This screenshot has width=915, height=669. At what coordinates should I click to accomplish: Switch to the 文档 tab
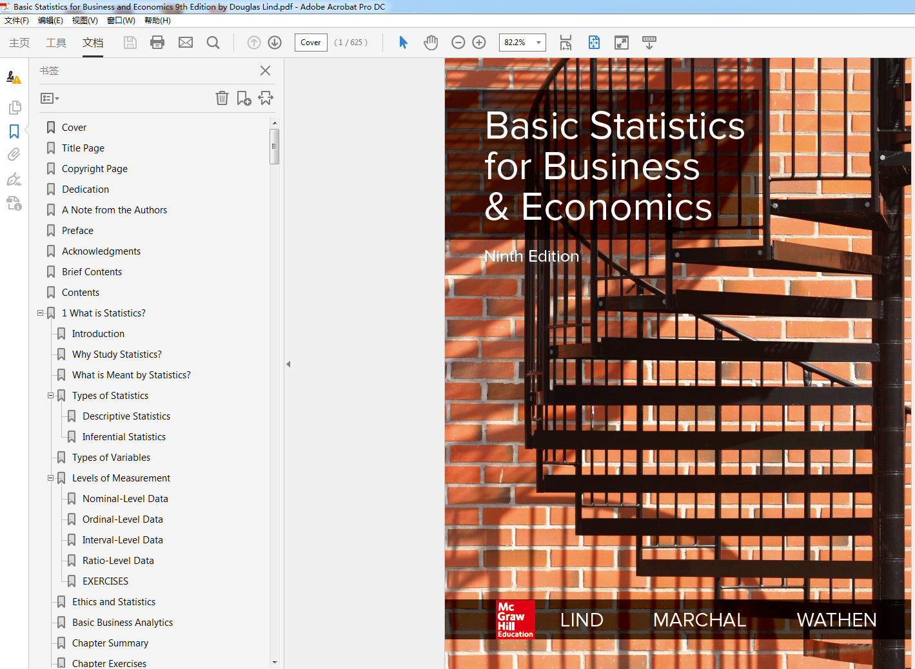[x=93, y=43]
